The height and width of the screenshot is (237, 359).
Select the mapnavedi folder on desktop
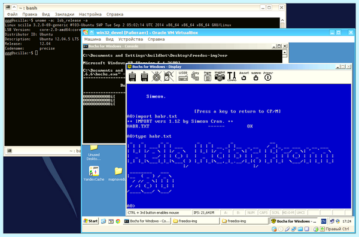[x=118, y=174]
